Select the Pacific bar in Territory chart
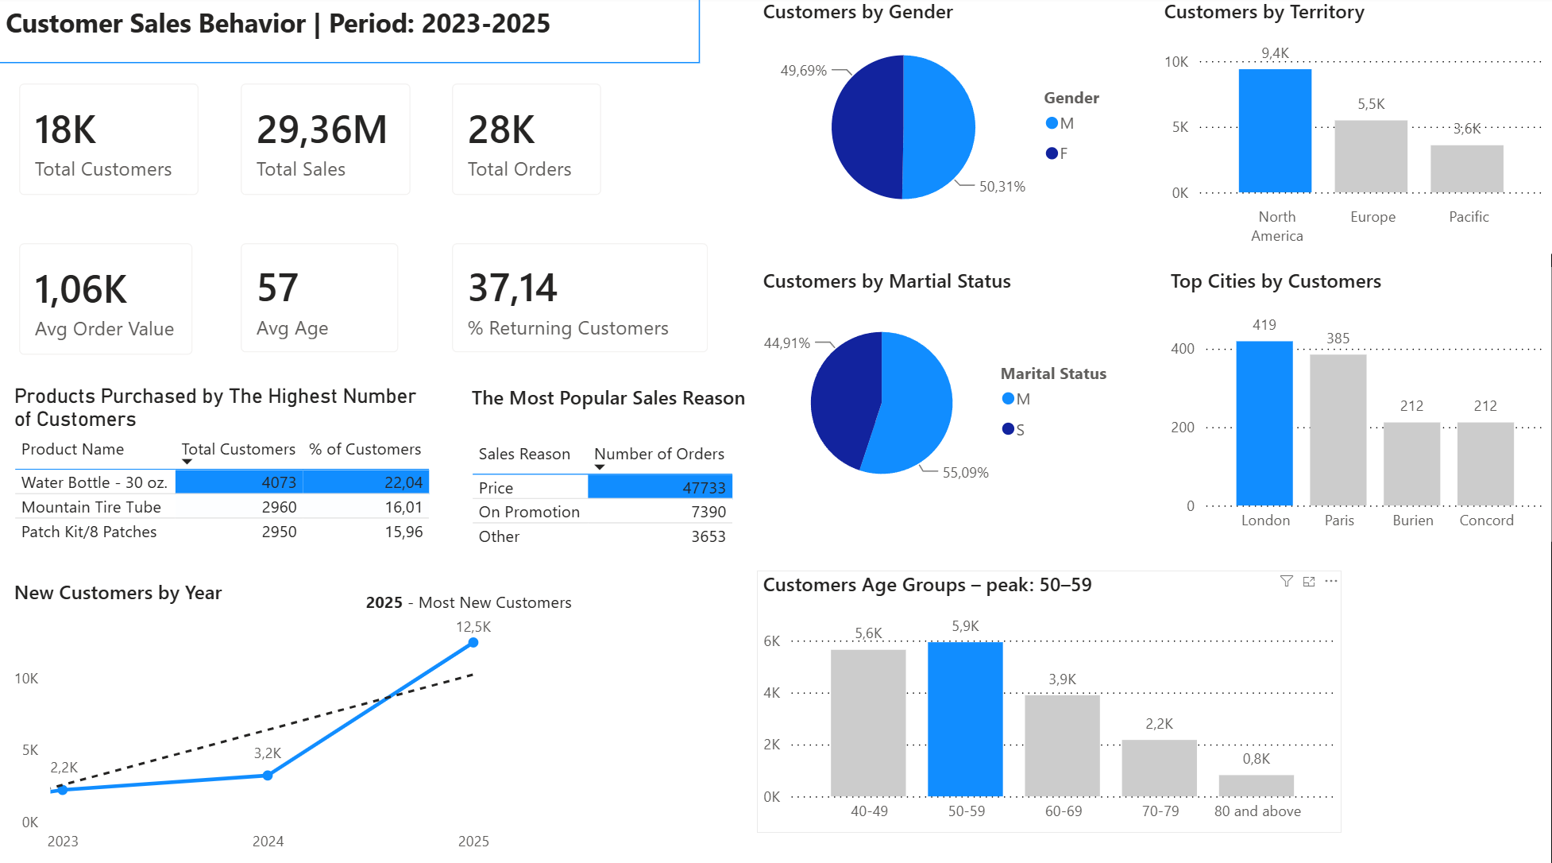 tap(1467, 168)
